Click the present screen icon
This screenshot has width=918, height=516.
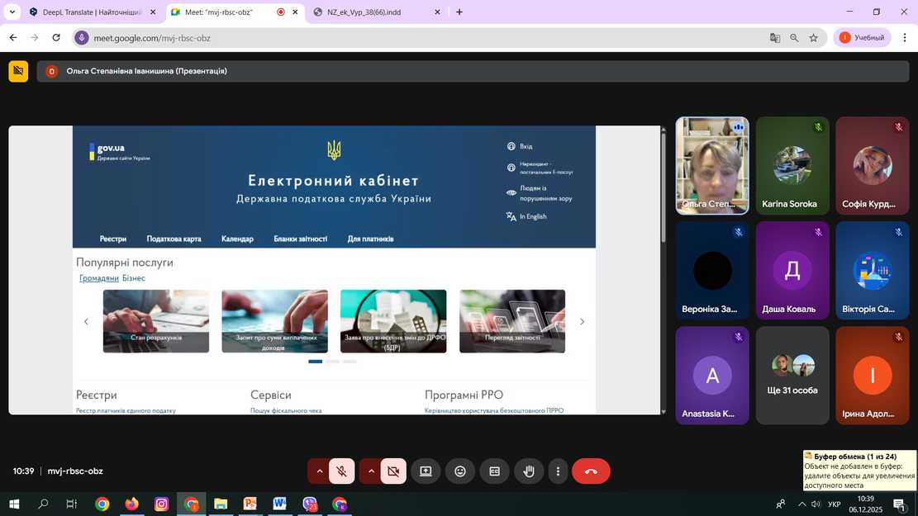[426, 471]
